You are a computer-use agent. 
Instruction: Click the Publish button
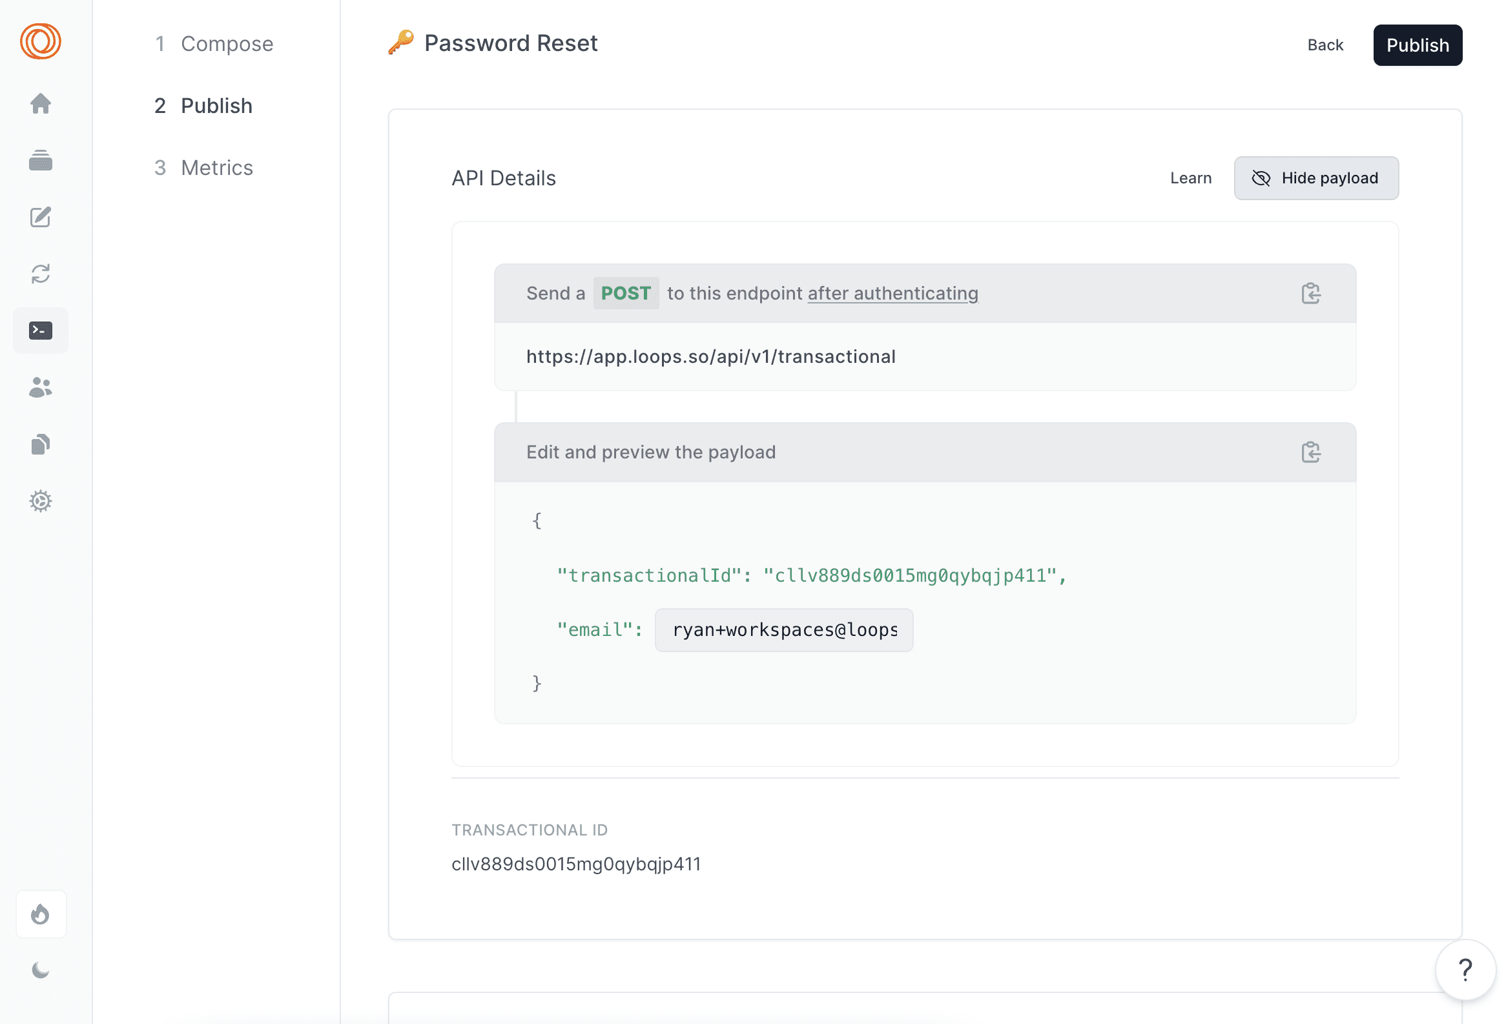[1418, 45]
